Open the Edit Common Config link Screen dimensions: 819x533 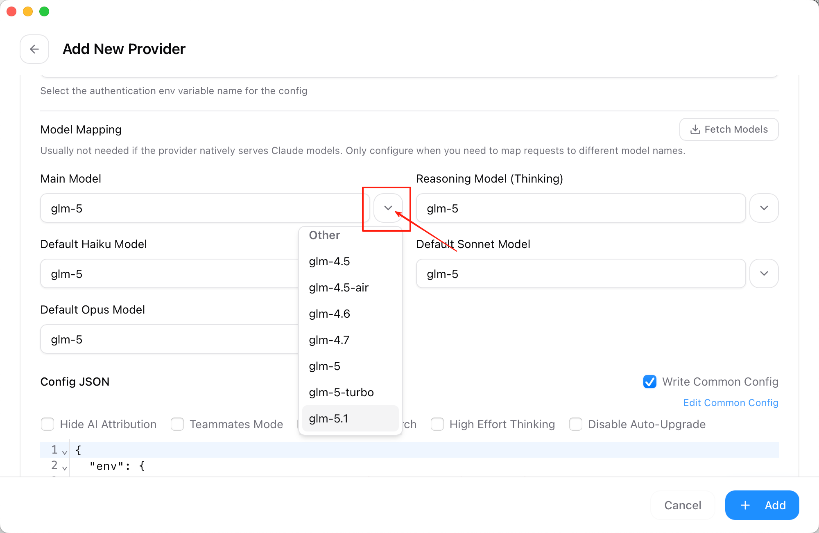coord(731,403)
